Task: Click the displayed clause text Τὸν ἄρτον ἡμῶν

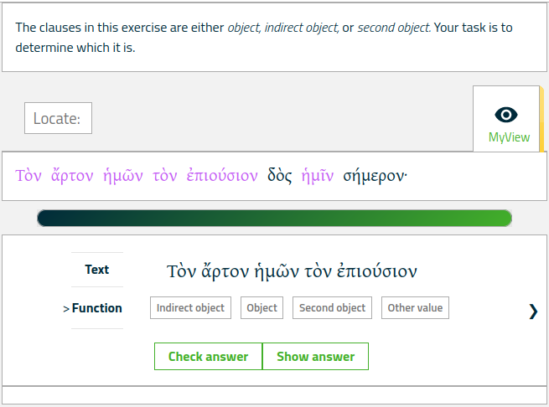Action: pos(233,271)
